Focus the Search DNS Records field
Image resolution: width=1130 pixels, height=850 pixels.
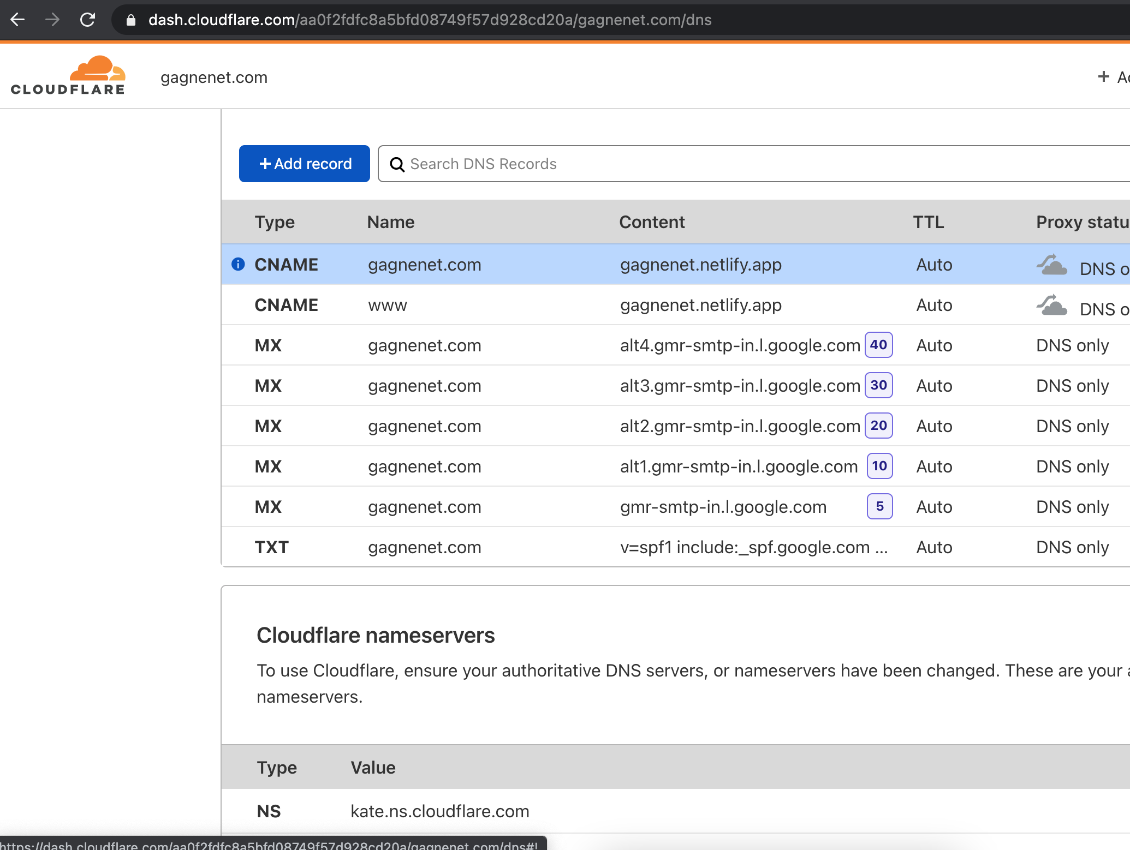(754, 164)
